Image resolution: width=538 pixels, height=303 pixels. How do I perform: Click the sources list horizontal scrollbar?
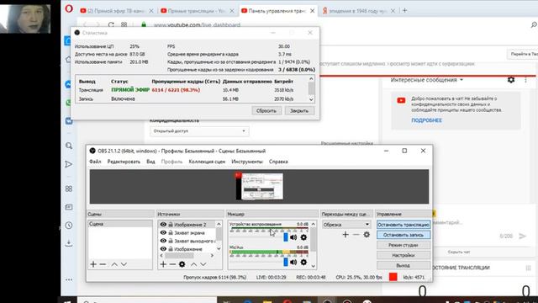tap(179, 256)
